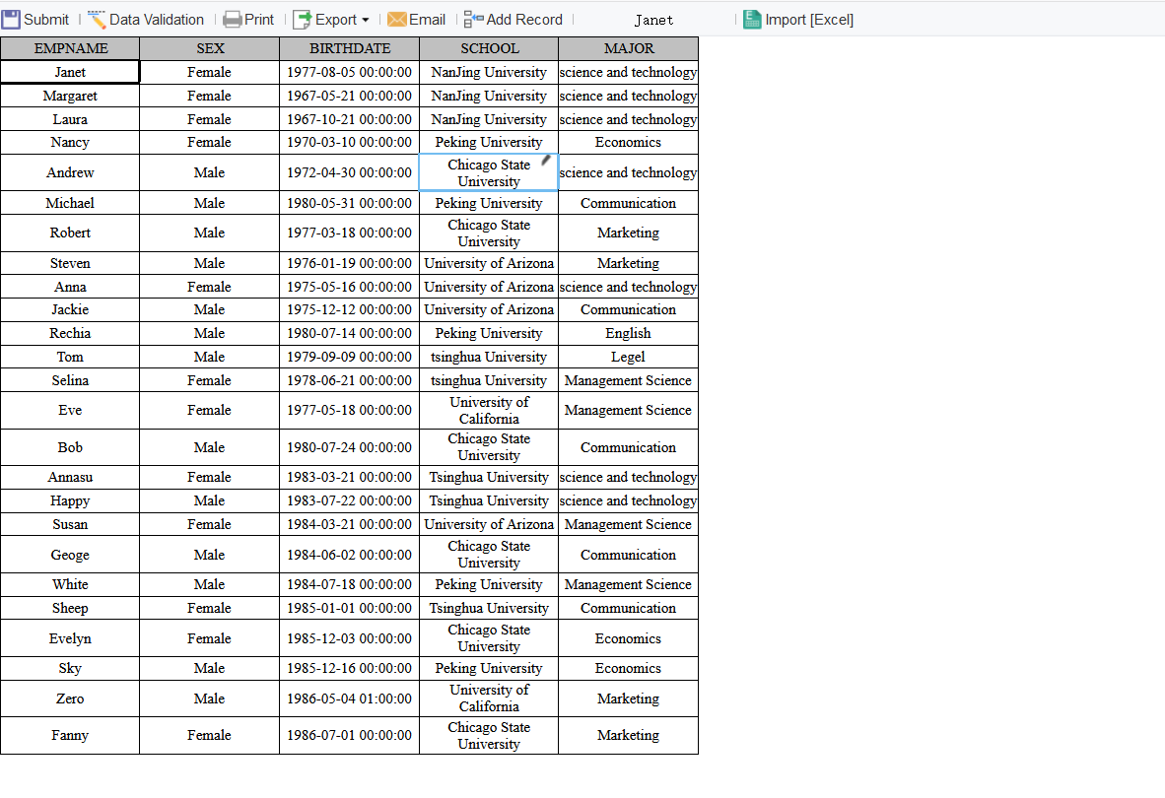Viewport: 1165px width, 798px height.
Task: Select the cell showing Tom's birthdate
Action: coord(350,357)
